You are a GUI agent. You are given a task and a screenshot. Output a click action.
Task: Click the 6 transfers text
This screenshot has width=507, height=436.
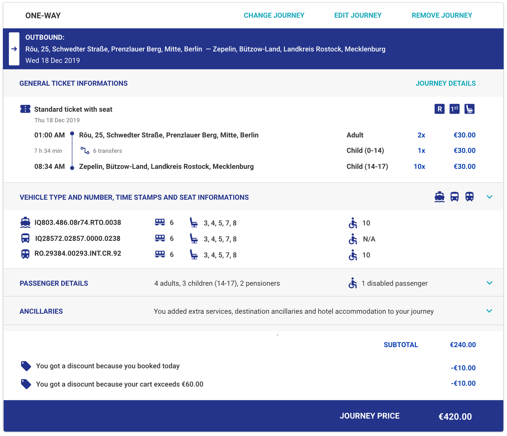click(x=107, y=151)
